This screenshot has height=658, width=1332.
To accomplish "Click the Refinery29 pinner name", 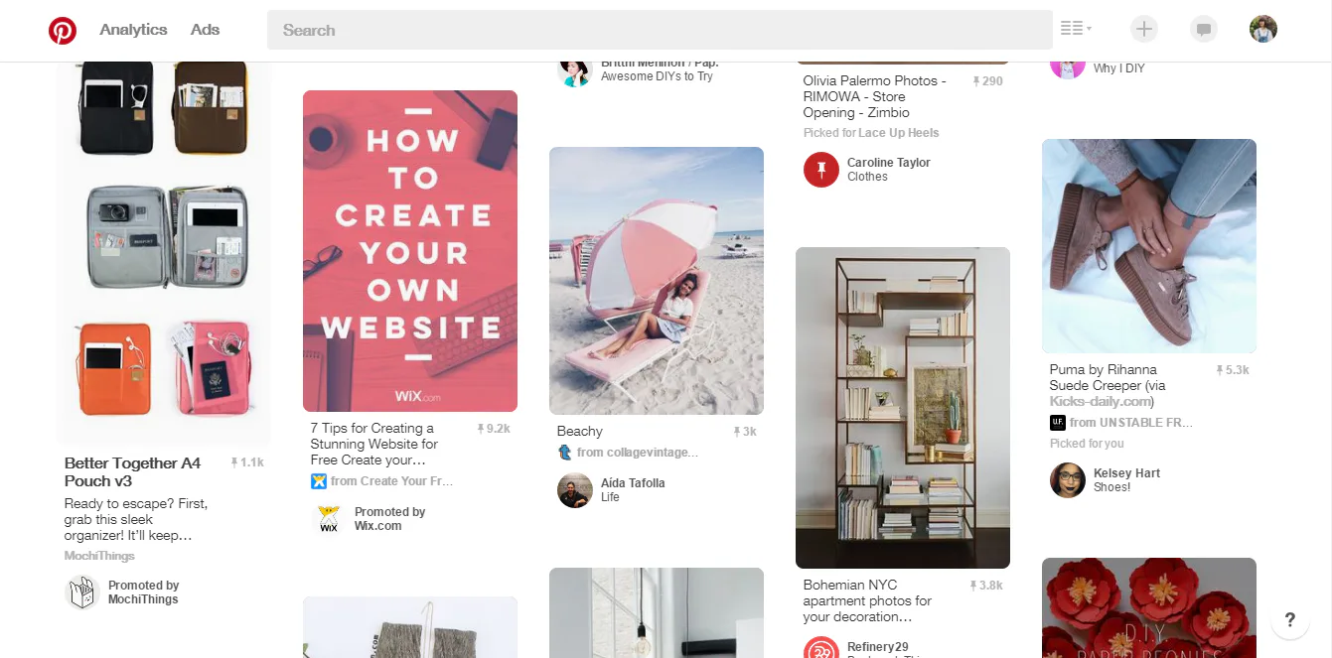I will (x=878, y=647).
